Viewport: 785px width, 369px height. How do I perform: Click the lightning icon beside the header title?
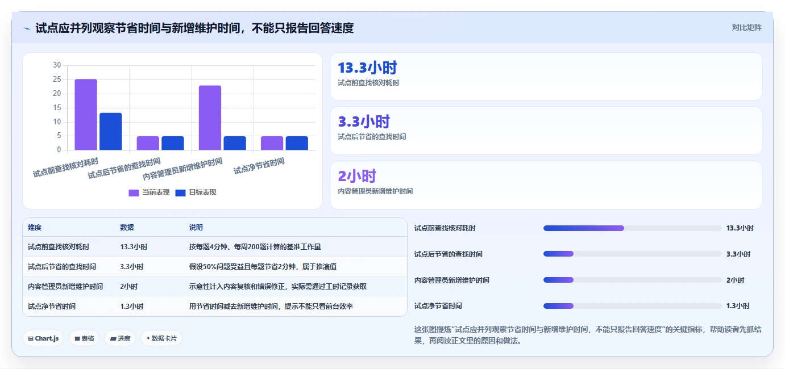click(x=27, y=28)
